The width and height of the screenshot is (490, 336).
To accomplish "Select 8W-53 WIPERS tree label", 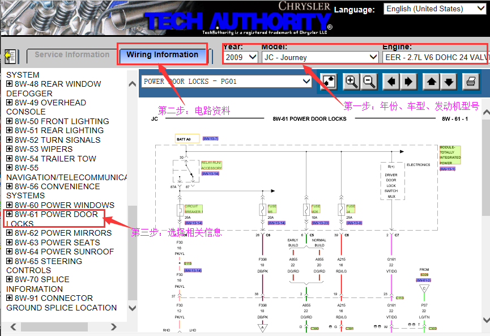I will 44,149.
